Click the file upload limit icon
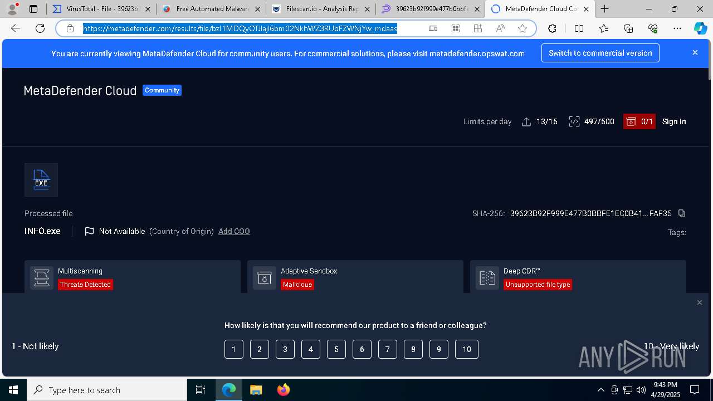The width and height of the screenshot is (713, 401). (x=526, y=121)
